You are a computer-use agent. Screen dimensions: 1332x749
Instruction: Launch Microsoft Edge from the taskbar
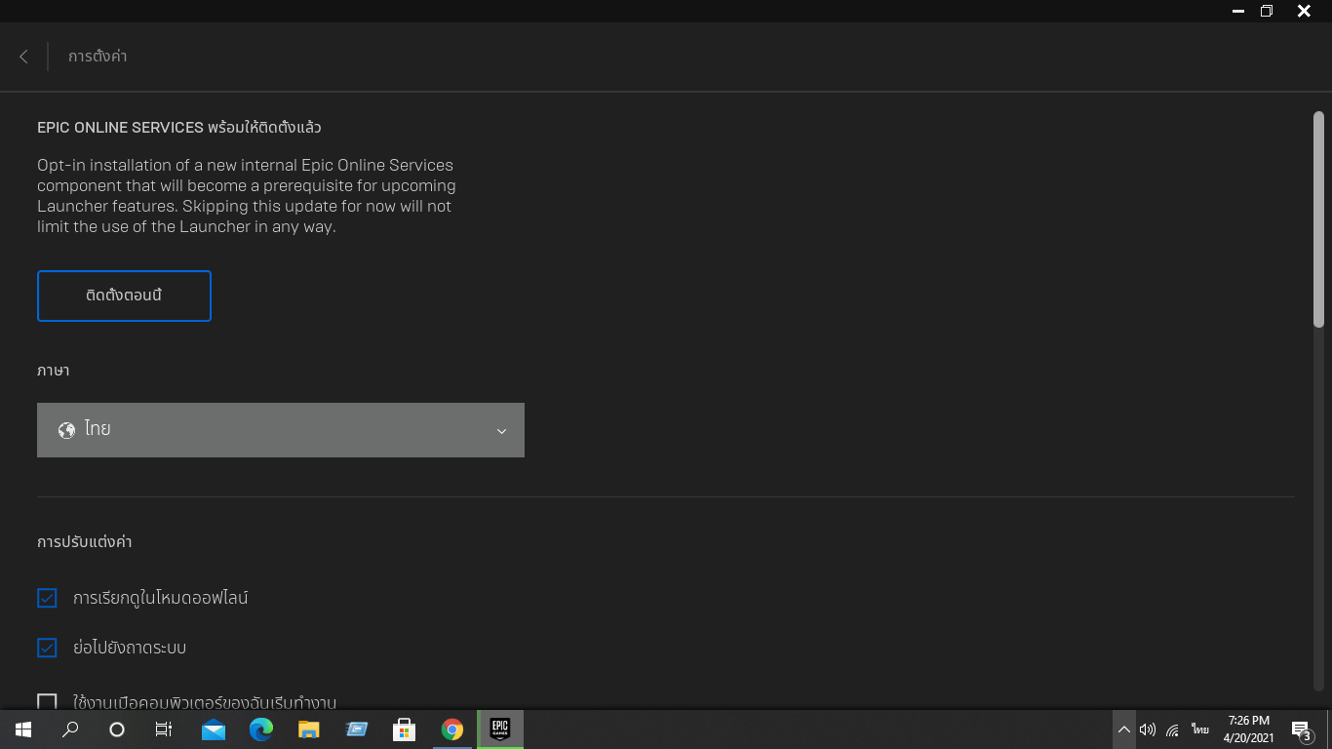(x=261, y=729)
